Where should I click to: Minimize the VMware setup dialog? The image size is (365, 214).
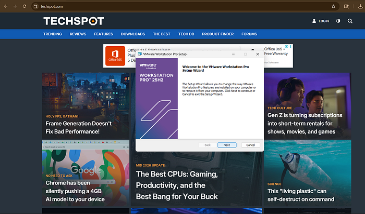coord(233,54)
